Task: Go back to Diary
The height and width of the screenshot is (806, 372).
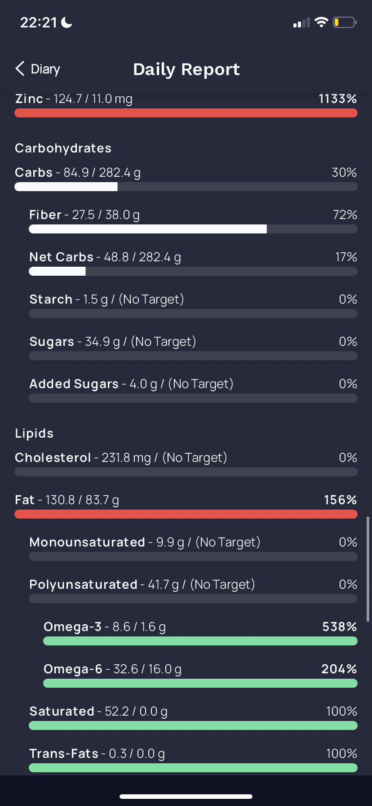Action: coord(38,69)
